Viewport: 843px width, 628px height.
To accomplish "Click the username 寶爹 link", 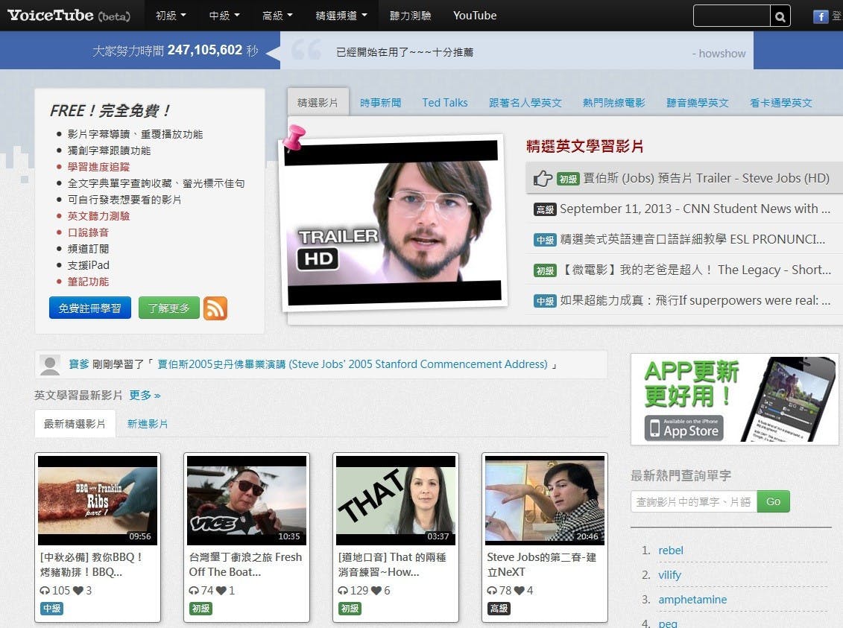I will (79, 364).
